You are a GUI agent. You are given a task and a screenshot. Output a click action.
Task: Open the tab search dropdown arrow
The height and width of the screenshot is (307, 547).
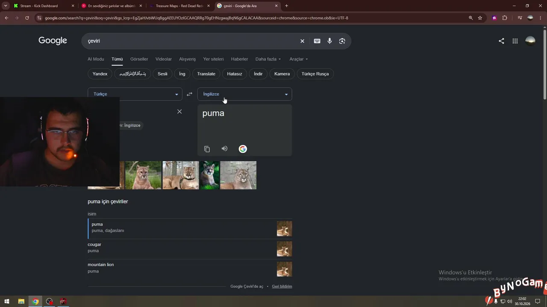click(x=6, y=6)
